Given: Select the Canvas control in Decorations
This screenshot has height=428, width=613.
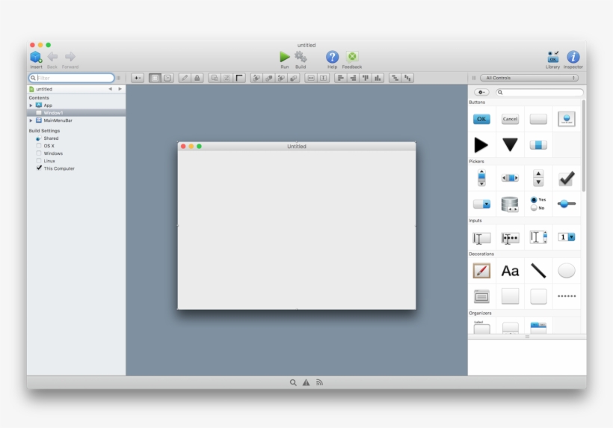Looking at the screenshot, I should (x=481, y=271).
